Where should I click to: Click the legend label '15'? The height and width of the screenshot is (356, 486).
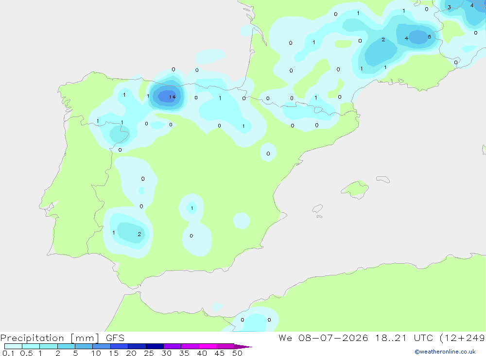click(x=114, y=353)
